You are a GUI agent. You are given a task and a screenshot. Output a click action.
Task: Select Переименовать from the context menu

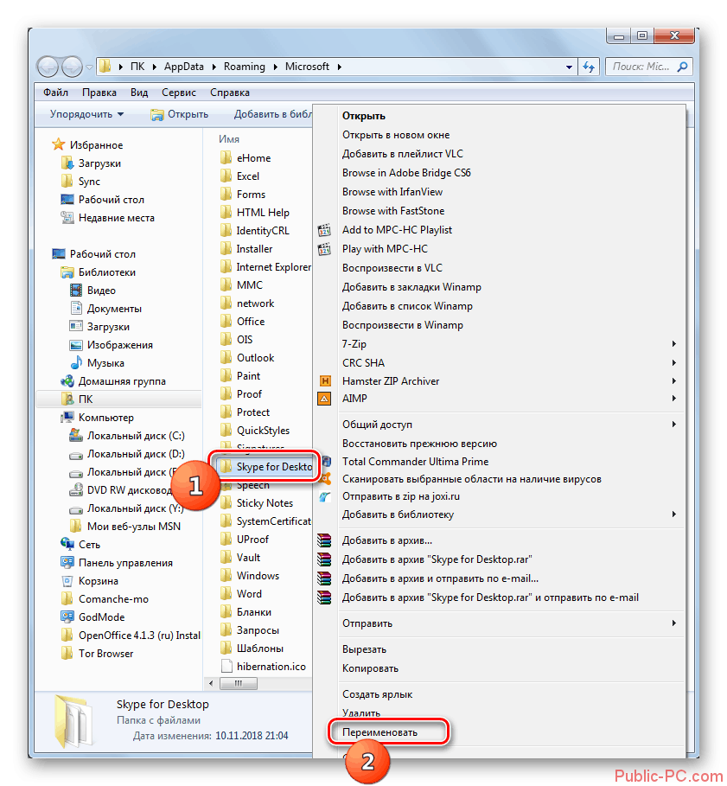pyautogui.click(x=380, y=732)
